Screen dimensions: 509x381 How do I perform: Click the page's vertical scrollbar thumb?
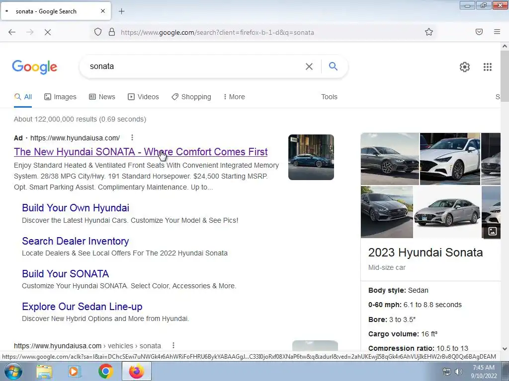505,76
